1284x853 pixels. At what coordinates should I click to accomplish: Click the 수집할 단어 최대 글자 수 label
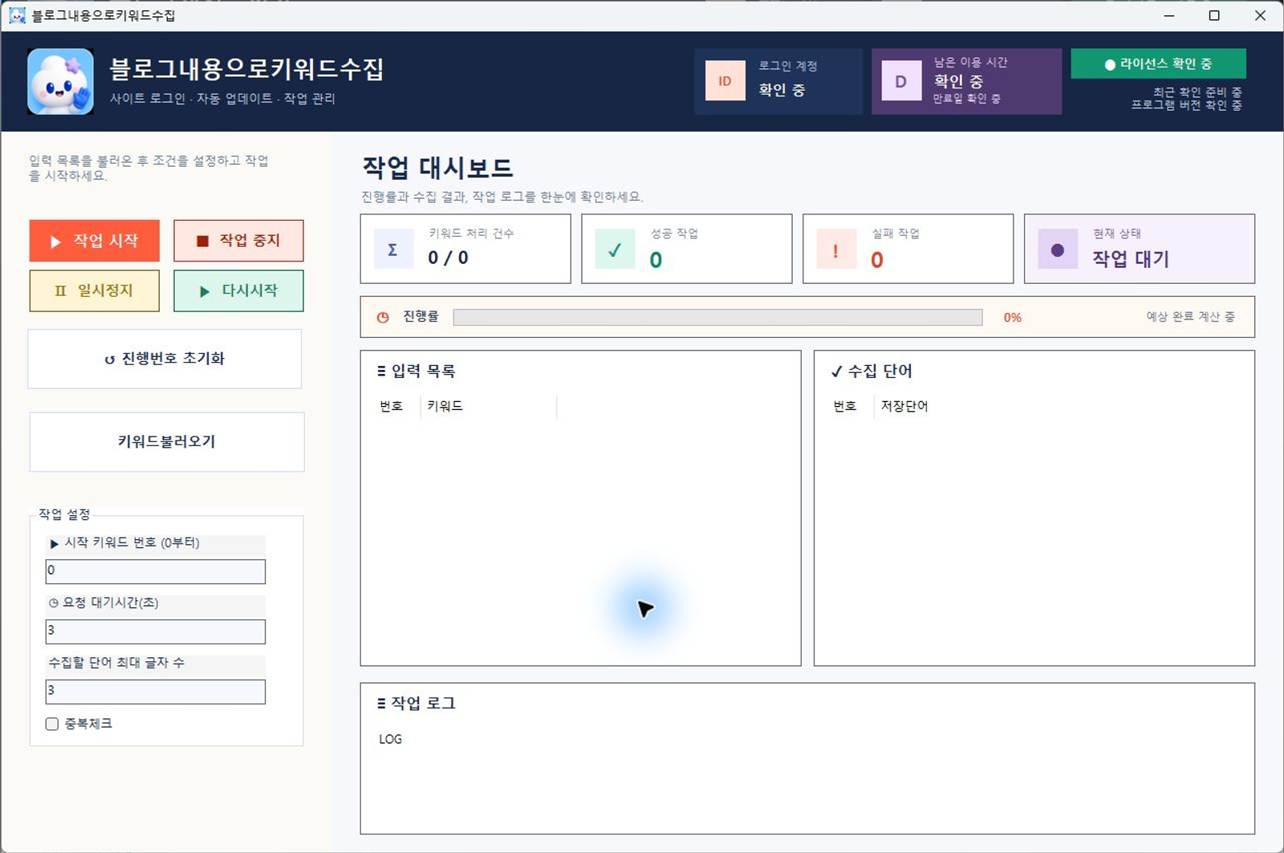(116, 663)
